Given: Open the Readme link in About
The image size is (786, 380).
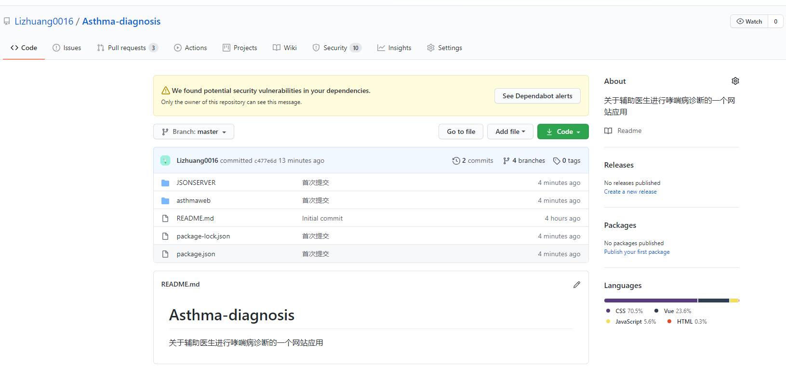Looking at the screenshot, I should coord(629,131).
